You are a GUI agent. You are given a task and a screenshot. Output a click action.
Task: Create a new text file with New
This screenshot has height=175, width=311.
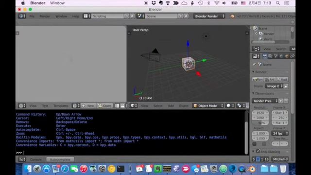tap(88, 106)
